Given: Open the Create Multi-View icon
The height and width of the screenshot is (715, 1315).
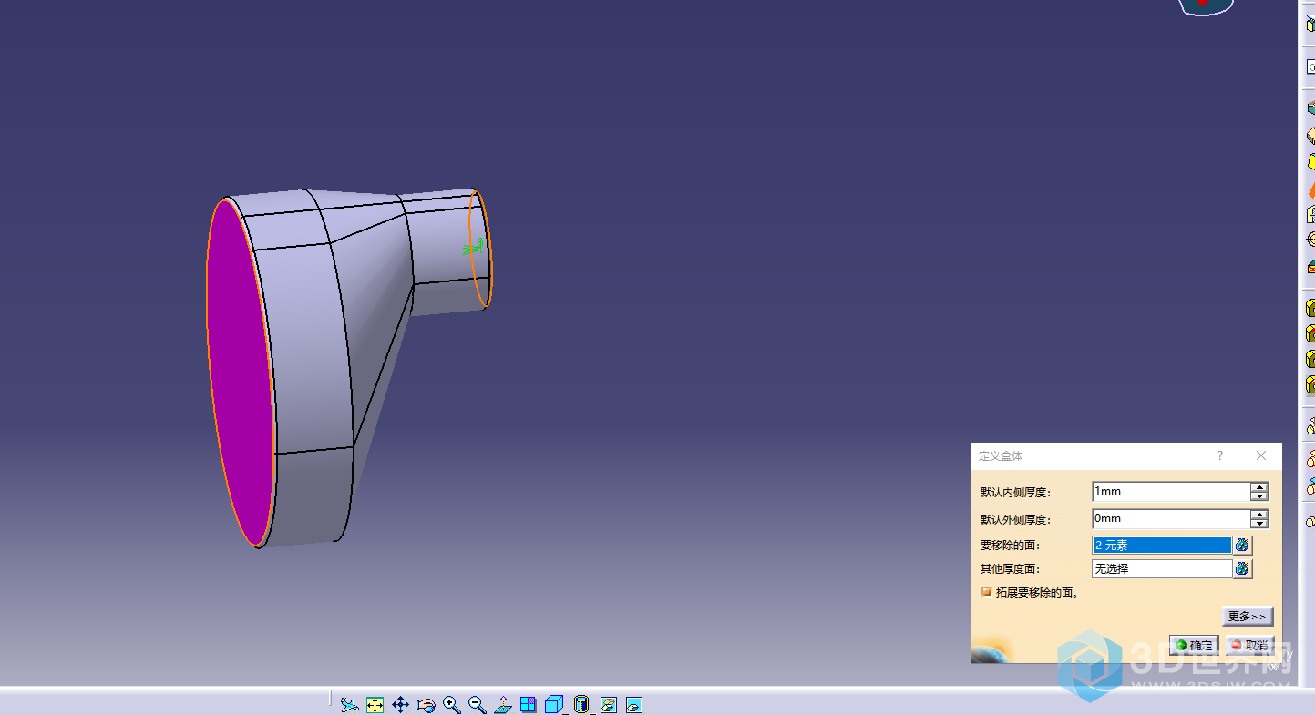Looking at the screenshot, I should [x=528, y=704].
